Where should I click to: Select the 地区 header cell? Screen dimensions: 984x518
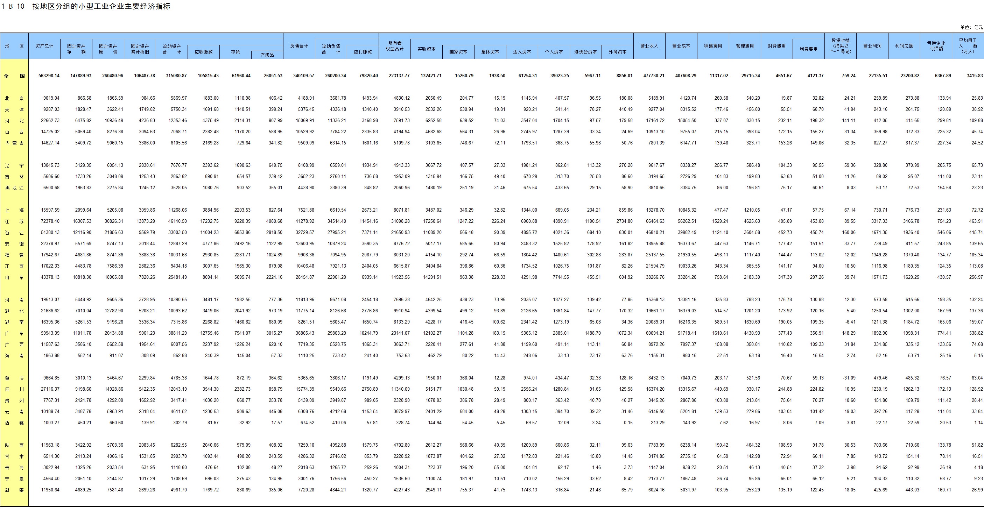[14, 46]
